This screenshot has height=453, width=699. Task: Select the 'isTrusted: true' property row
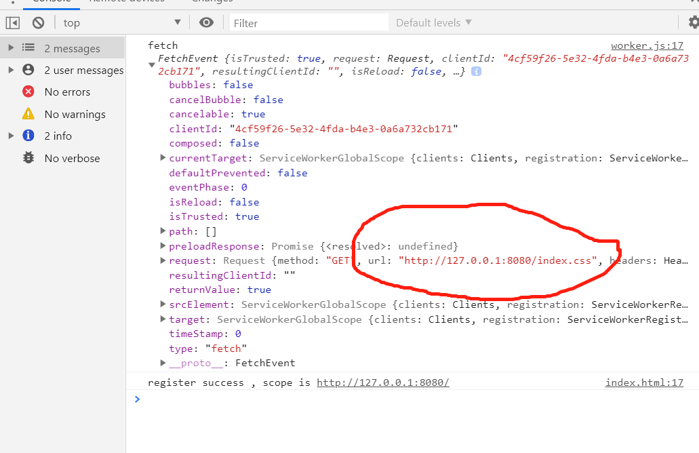point(214,217)
